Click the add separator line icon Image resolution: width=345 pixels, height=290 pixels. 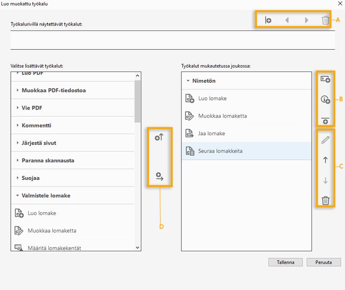coord(325,120)
